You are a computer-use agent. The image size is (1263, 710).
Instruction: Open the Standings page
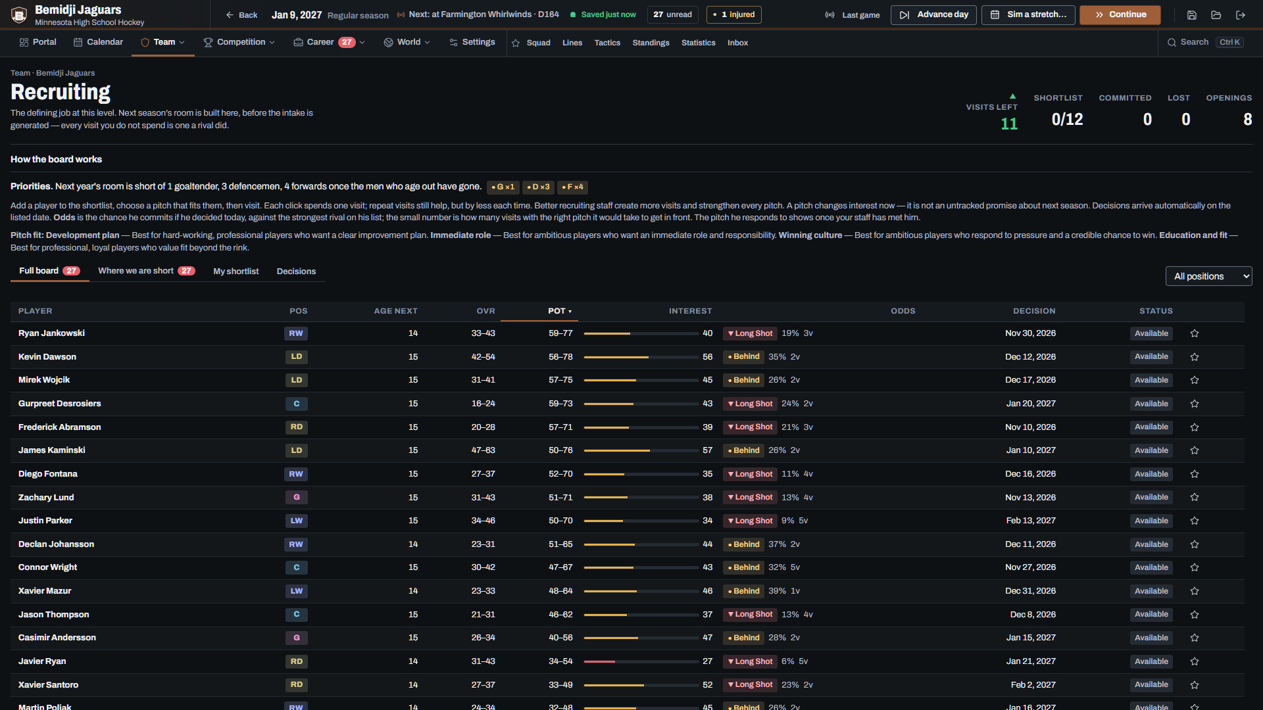[651, 43]
